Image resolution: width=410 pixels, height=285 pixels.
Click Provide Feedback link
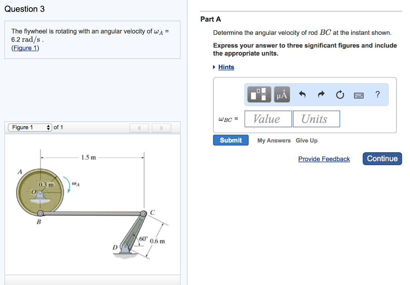(x=324, y=159)
